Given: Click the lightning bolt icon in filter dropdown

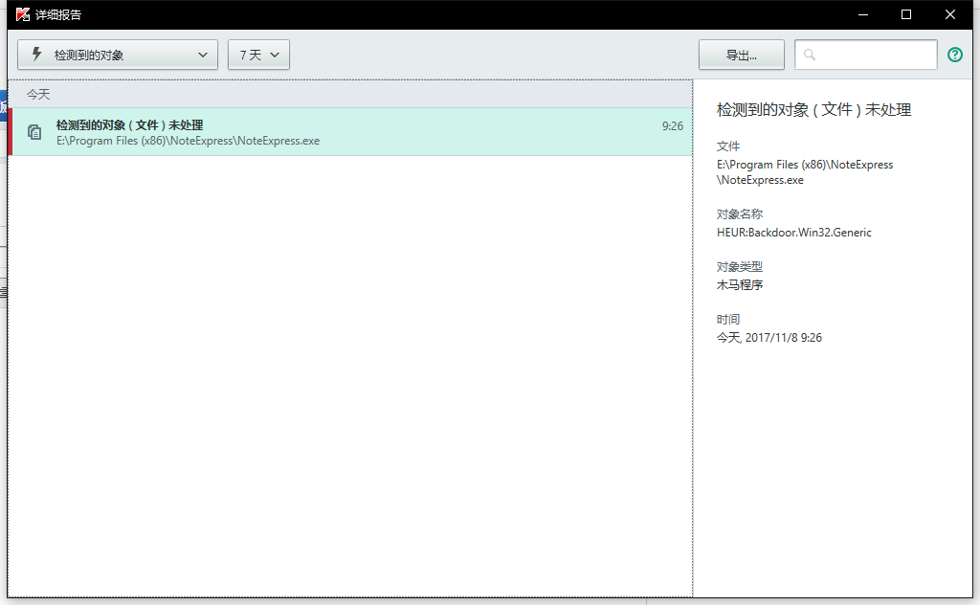Looking at the screenshot, I should [x=37, y=55].
